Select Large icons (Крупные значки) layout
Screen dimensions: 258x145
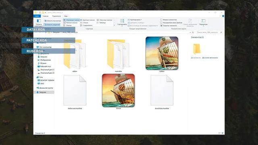(87, 20)
